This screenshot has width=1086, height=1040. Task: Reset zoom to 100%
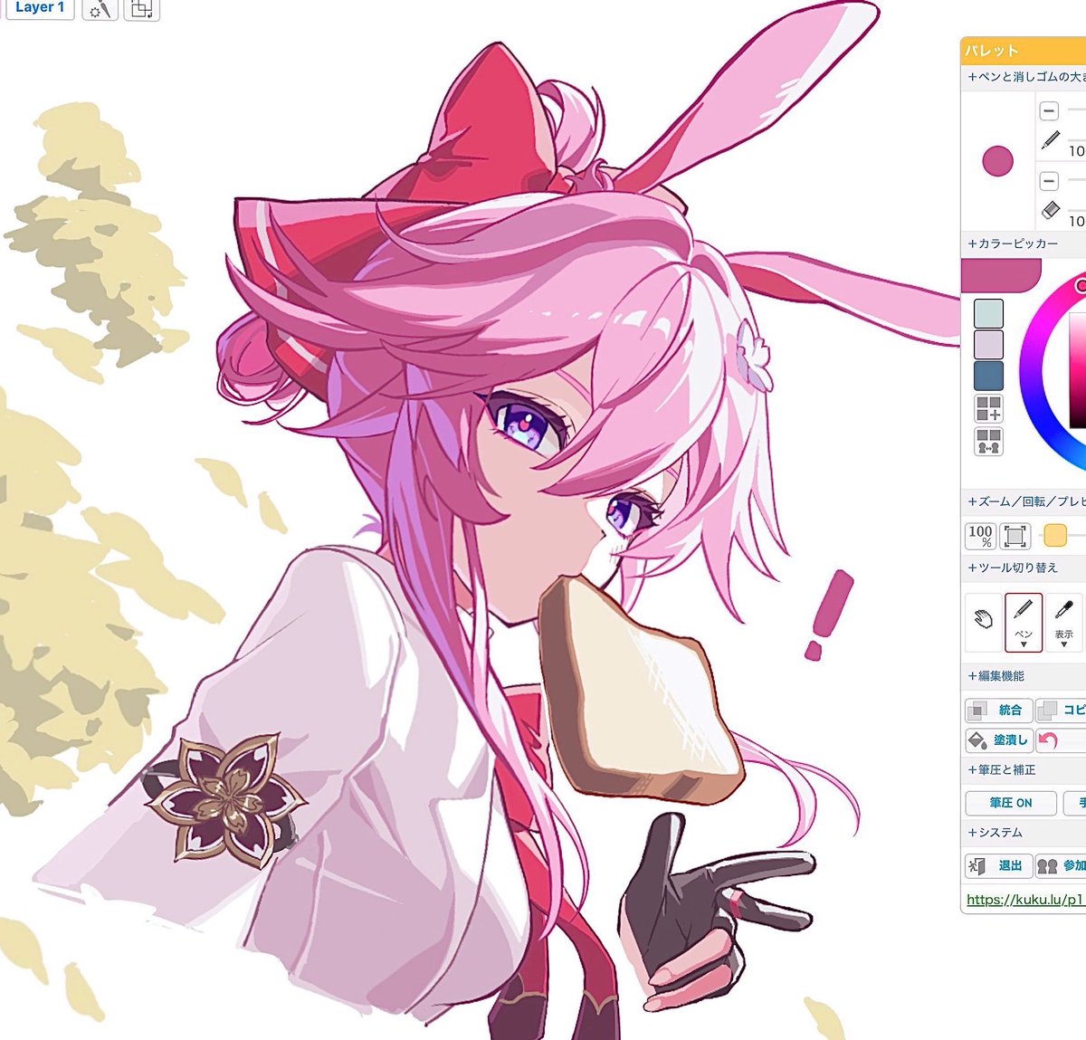coord(981,536)
